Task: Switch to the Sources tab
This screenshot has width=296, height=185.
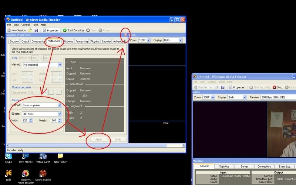Action: [x=14, y=41]
